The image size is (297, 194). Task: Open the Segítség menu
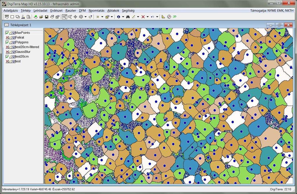[128, 11]
